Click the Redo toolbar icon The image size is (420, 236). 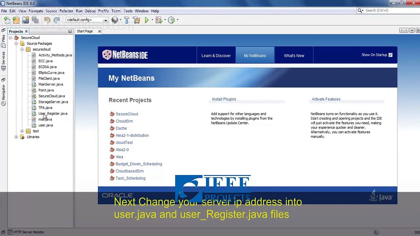[56, 20]
